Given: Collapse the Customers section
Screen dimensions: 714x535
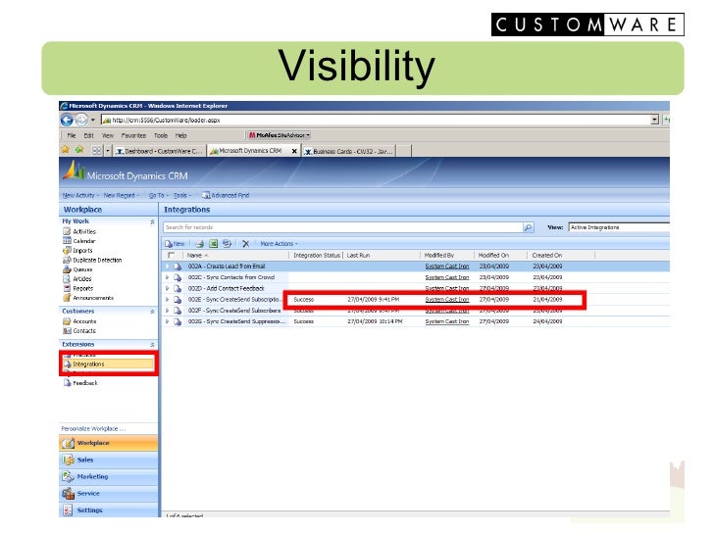Looking at the screenshot, I should click(x=153, y=312).
